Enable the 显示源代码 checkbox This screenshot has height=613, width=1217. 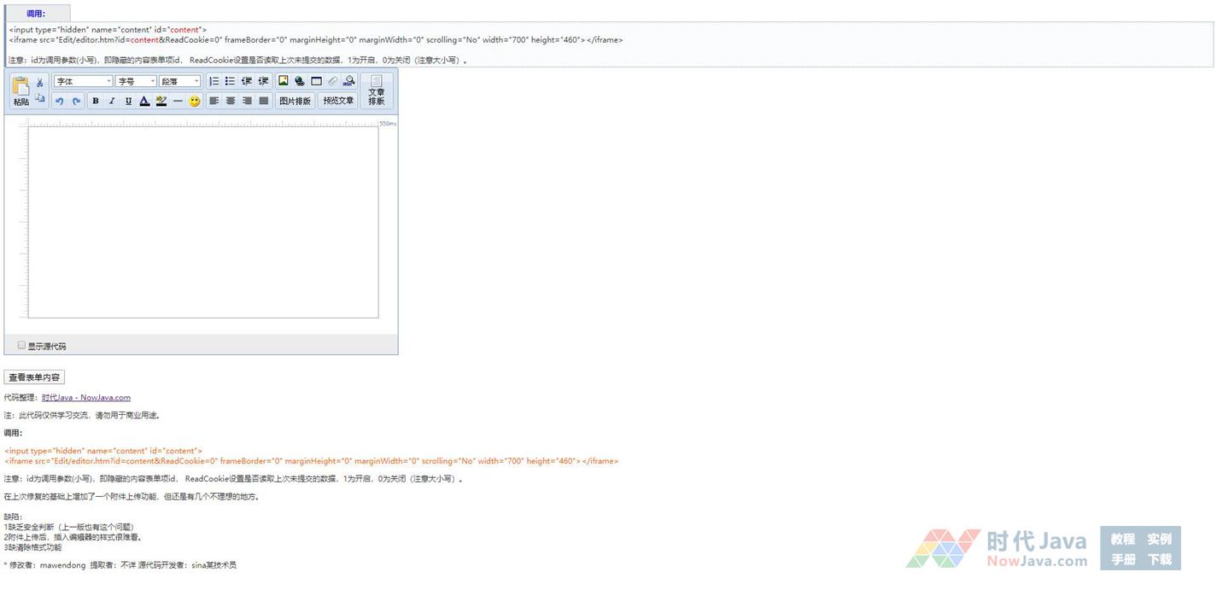(22, 346)
